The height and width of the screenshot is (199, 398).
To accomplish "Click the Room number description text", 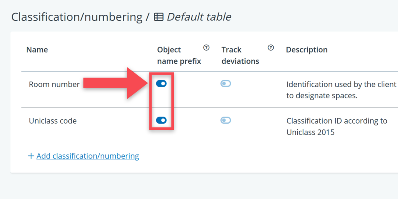I will 341,90.
